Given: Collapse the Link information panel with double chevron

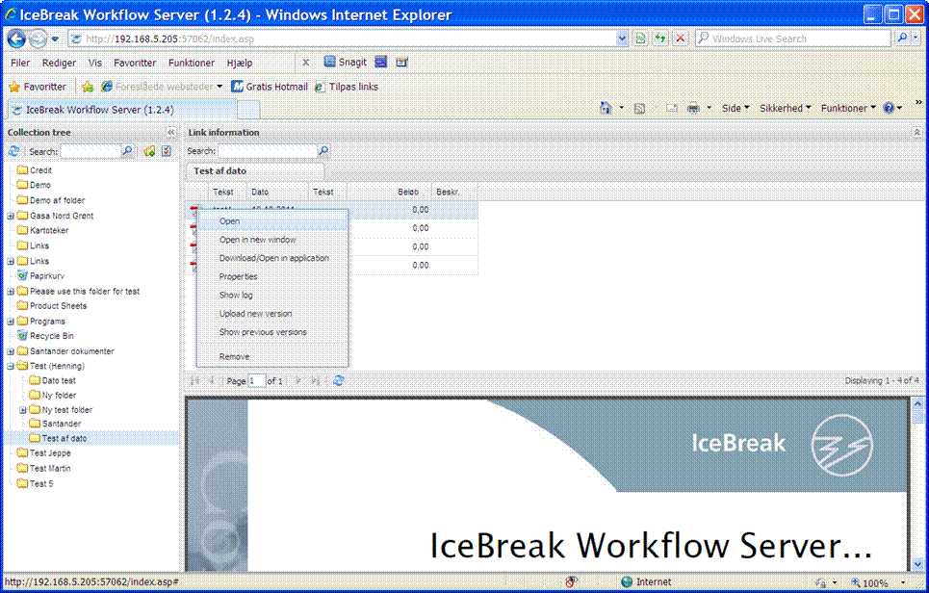Looking at the screenshot, I should 916,132.
